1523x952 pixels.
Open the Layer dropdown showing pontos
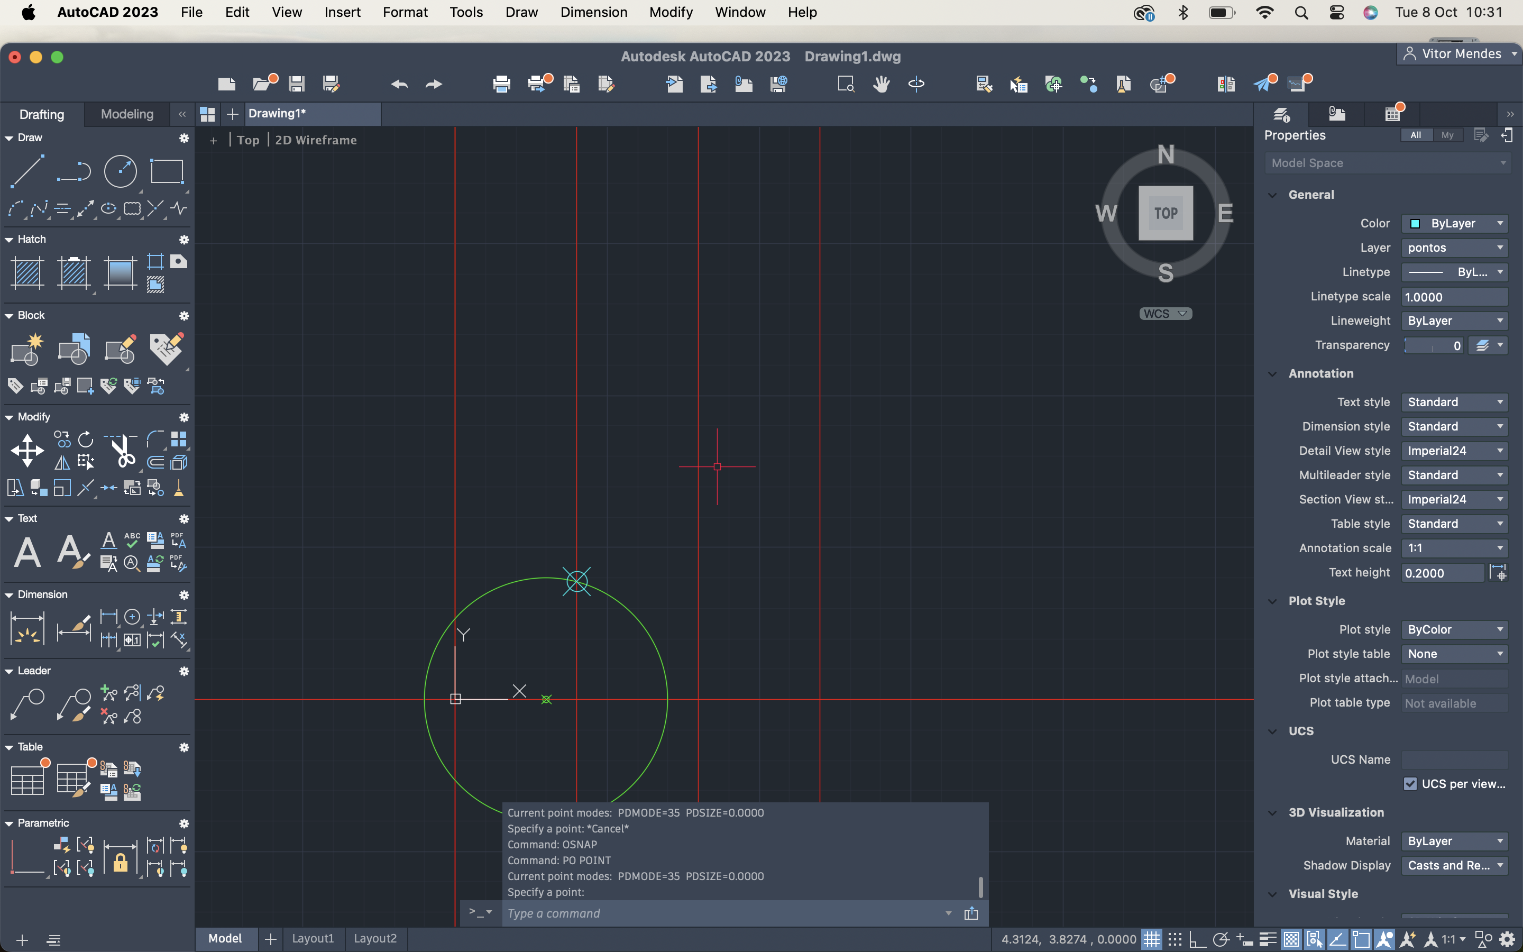1454,248
